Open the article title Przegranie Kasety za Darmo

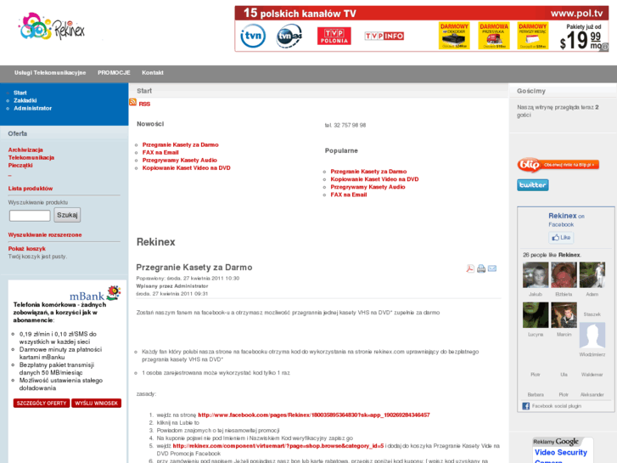click(194, 268)
